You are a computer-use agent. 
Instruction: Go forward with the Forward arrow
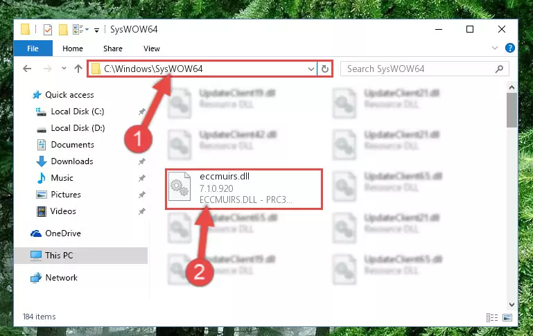tap(48, 69)
